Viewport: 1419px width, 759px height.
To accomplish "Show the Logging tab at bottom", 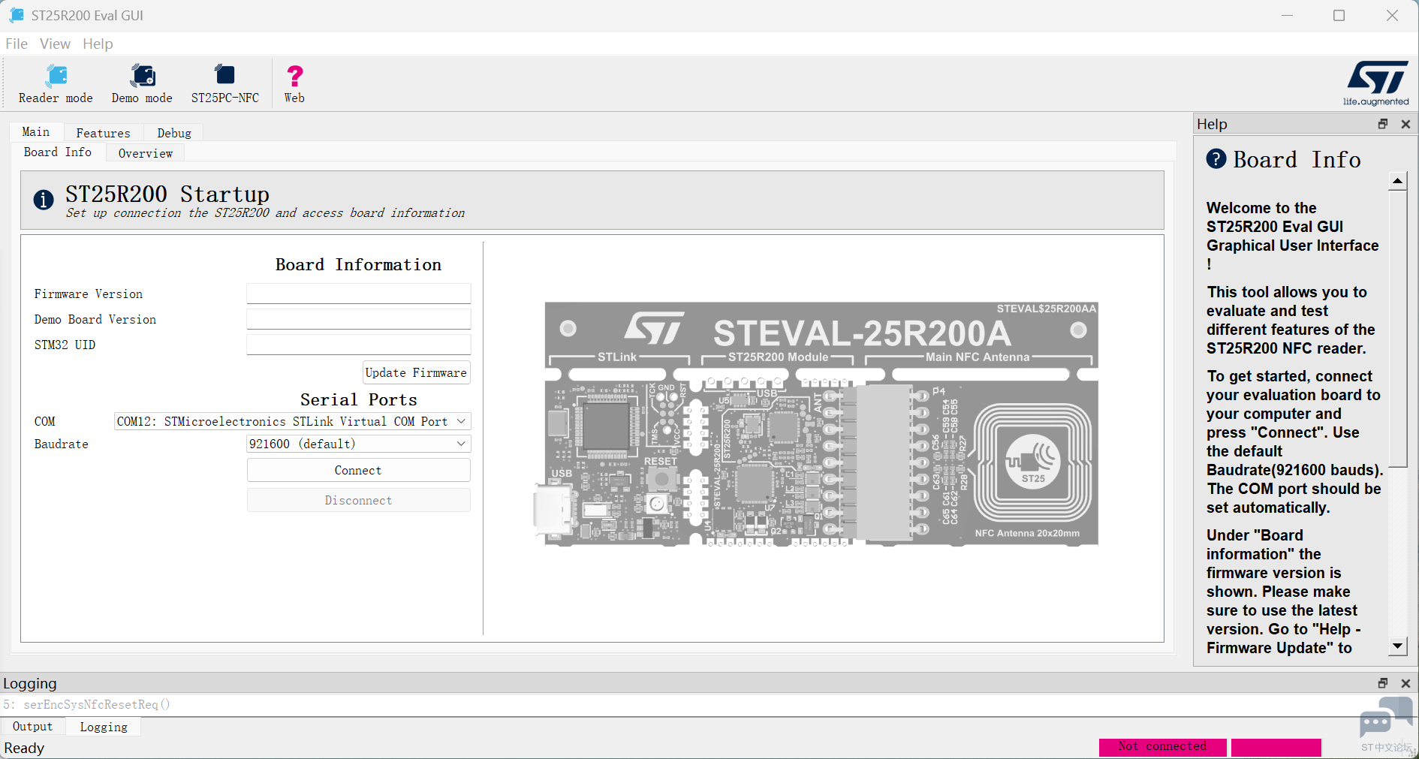I will click(104, 727).
